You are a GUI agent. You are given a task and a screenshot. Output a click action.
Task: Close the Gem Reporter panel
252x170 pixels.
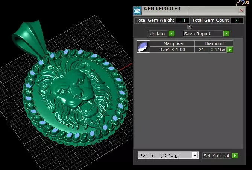click(241, 10)
